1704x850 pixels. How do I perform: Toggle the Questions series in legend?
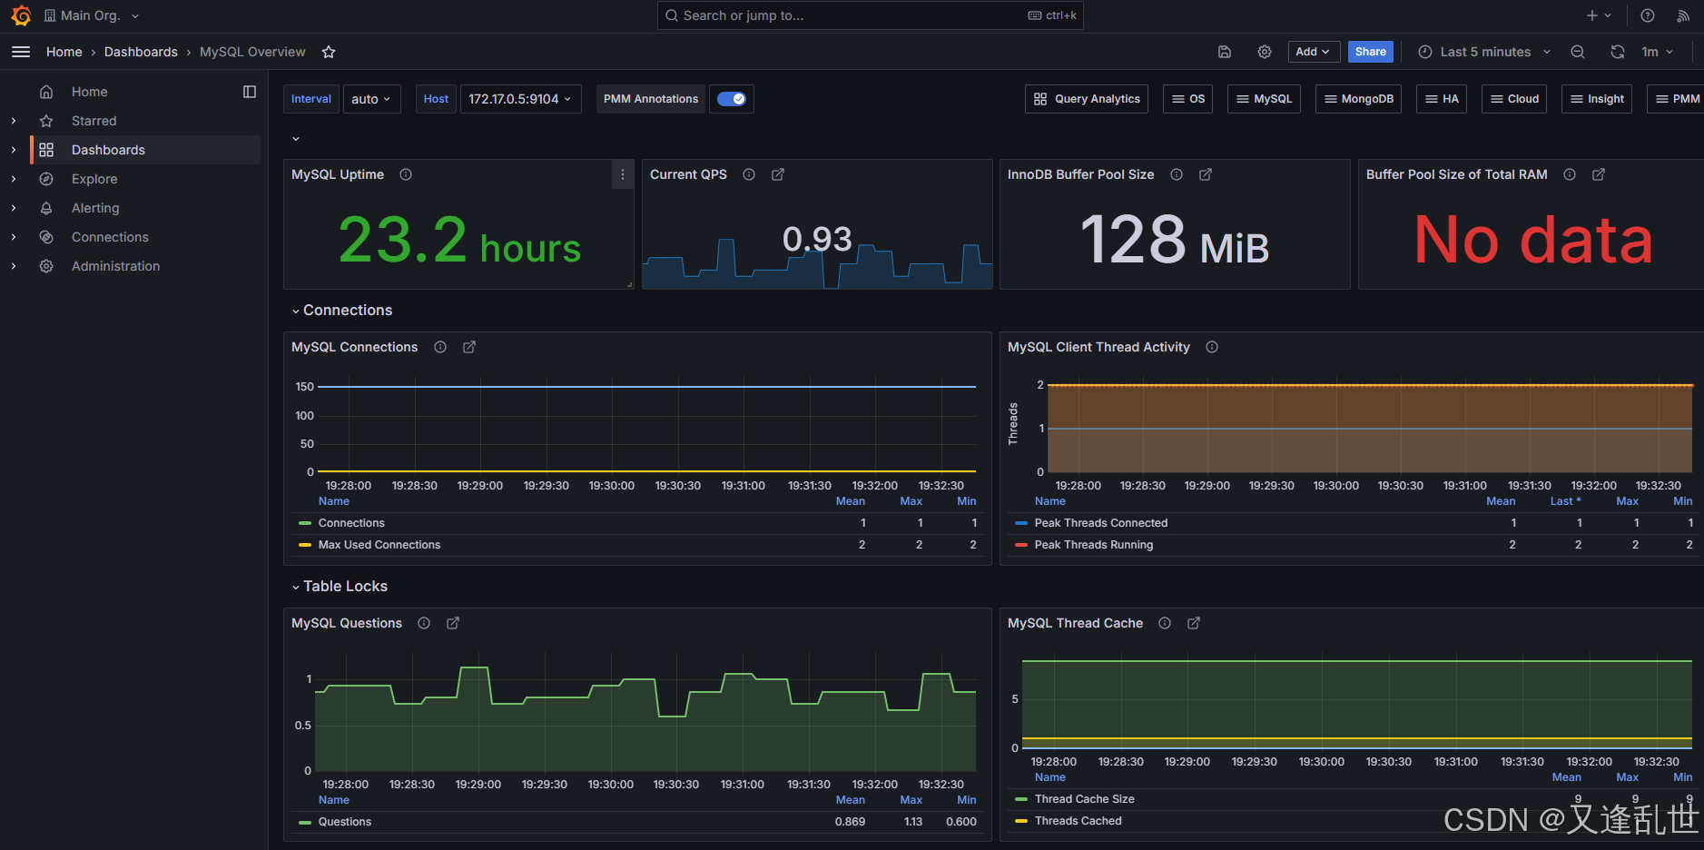point(345,822)
